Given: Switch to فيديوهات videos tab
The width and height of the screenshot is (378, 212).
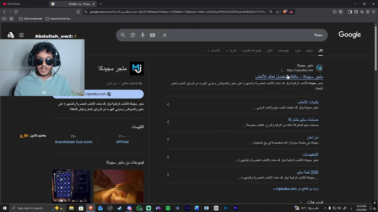Looking at the screenshot, I should tap(283, 50).
